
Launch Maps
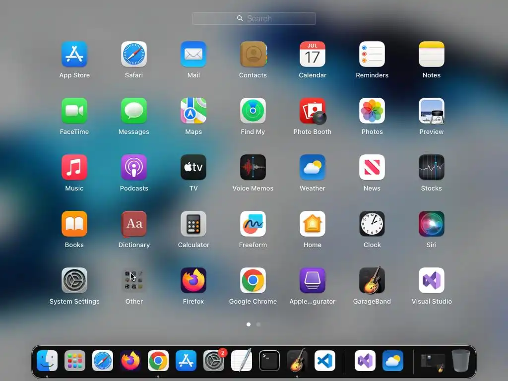(193, 111)
